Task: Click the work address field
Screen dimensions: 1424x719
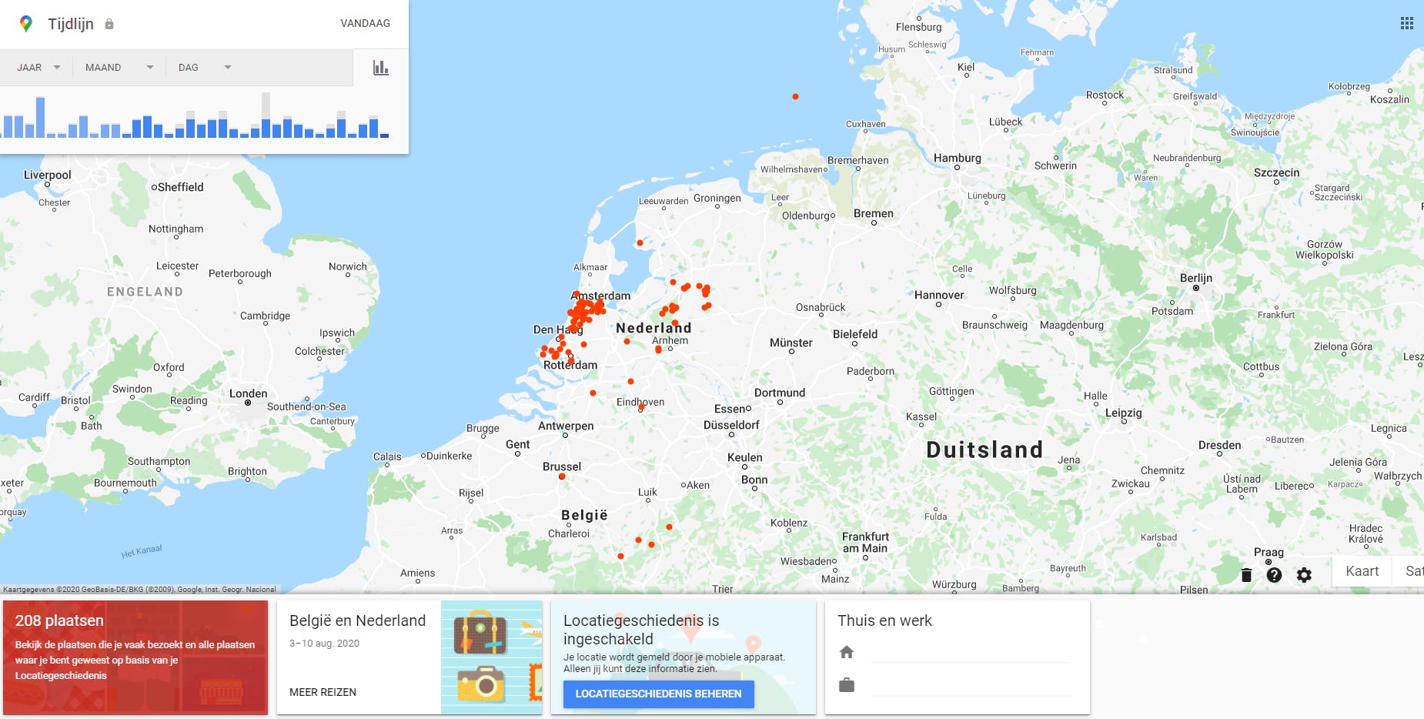Action: [971, 685]
